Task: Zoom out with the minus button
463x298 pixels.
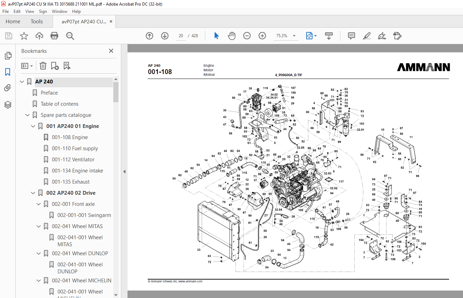Action: [x=247, y=36]
